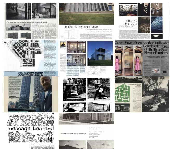Select the city block plan map thumbnail
This screenshot has width=173, height=150.
(x=31, y=58)
